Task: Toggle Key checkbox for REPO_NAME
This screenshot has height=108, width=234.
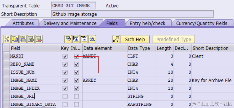Action: pyautogui.click(x=65, y=64)
